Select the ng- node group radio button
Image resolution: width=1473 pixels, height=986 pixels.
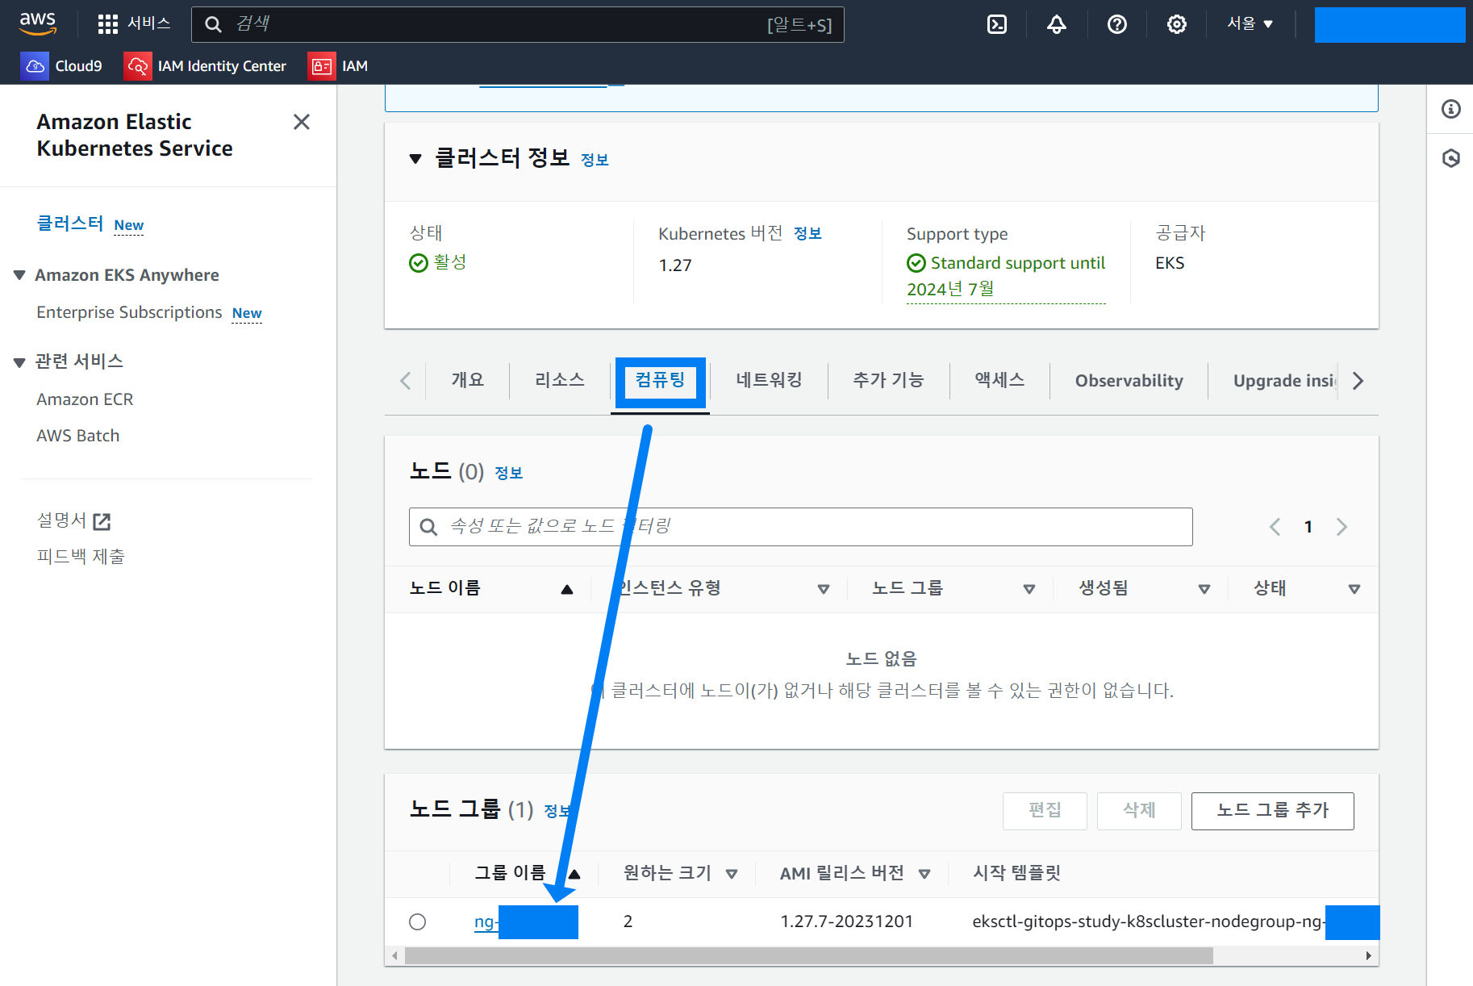[x=417, y=921]
